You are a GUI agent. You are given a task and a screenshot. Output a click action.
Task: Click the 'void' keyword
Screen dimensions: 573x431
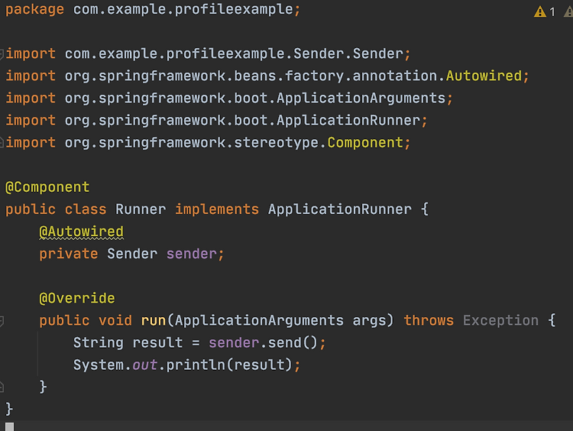pos(115,321)
